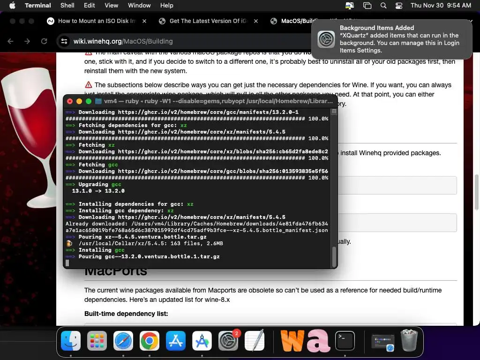Click the Background Items Added notification

[x=391, y=39]
